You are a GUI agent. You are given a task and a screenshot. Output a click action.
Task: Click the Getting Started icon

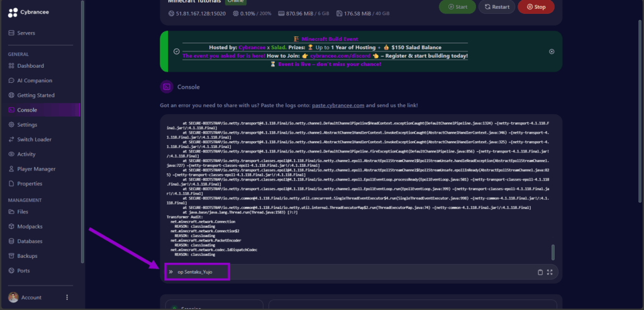[x=11, y=95]
